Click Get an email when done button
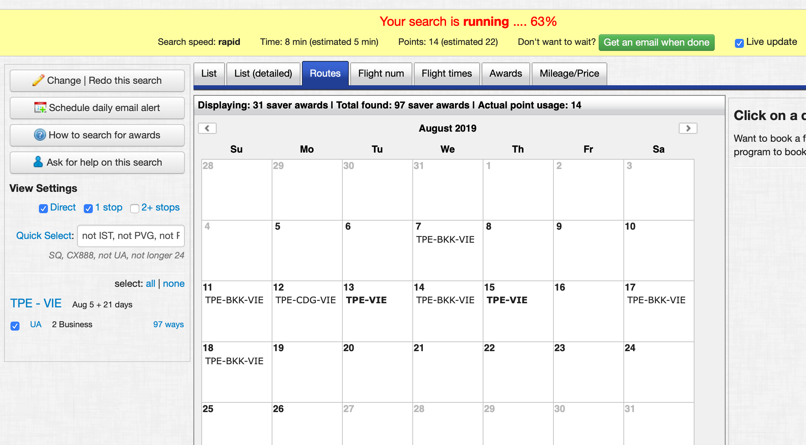The height and width of the screenshot is (445, 806). click(656, 42)
